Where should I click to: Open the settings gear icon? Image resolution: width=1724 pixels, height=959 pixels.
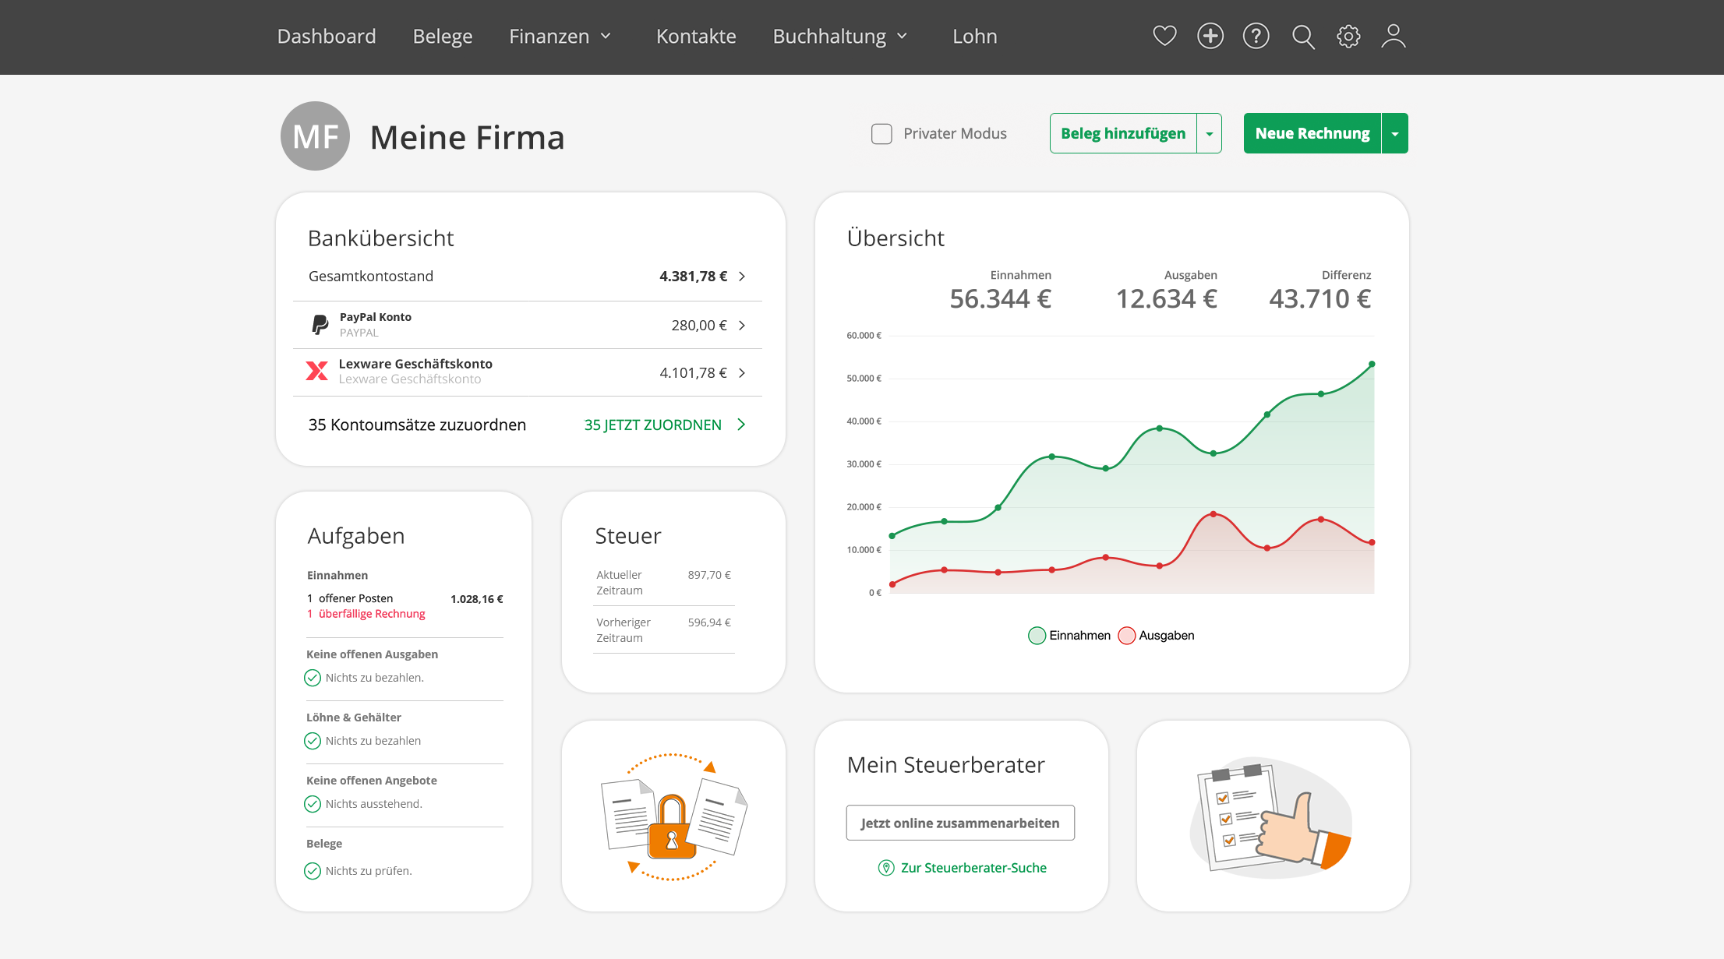point(1348,36)
